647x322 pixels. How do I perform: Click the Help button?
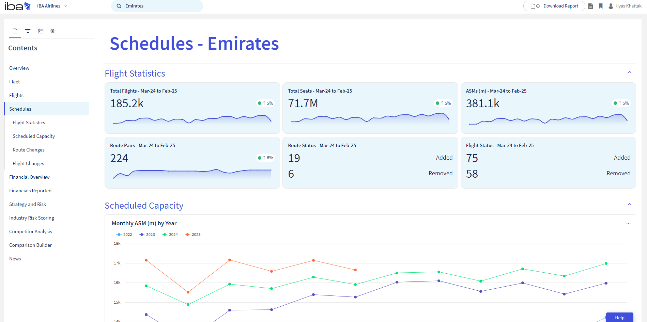pos(619,317)
